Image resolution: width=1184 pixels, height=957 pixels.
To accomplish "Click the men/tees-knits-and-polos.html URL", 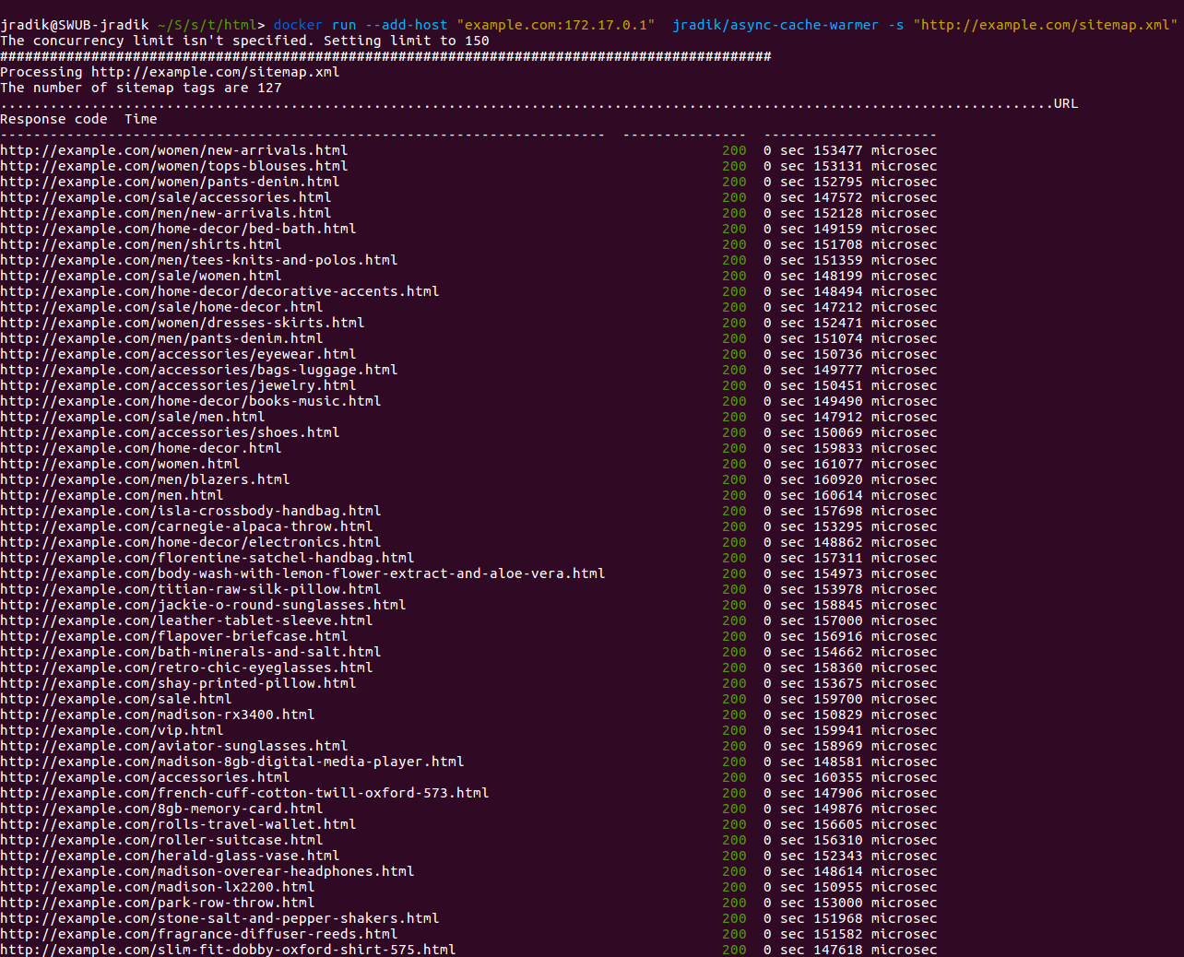I will pos(199,260).
